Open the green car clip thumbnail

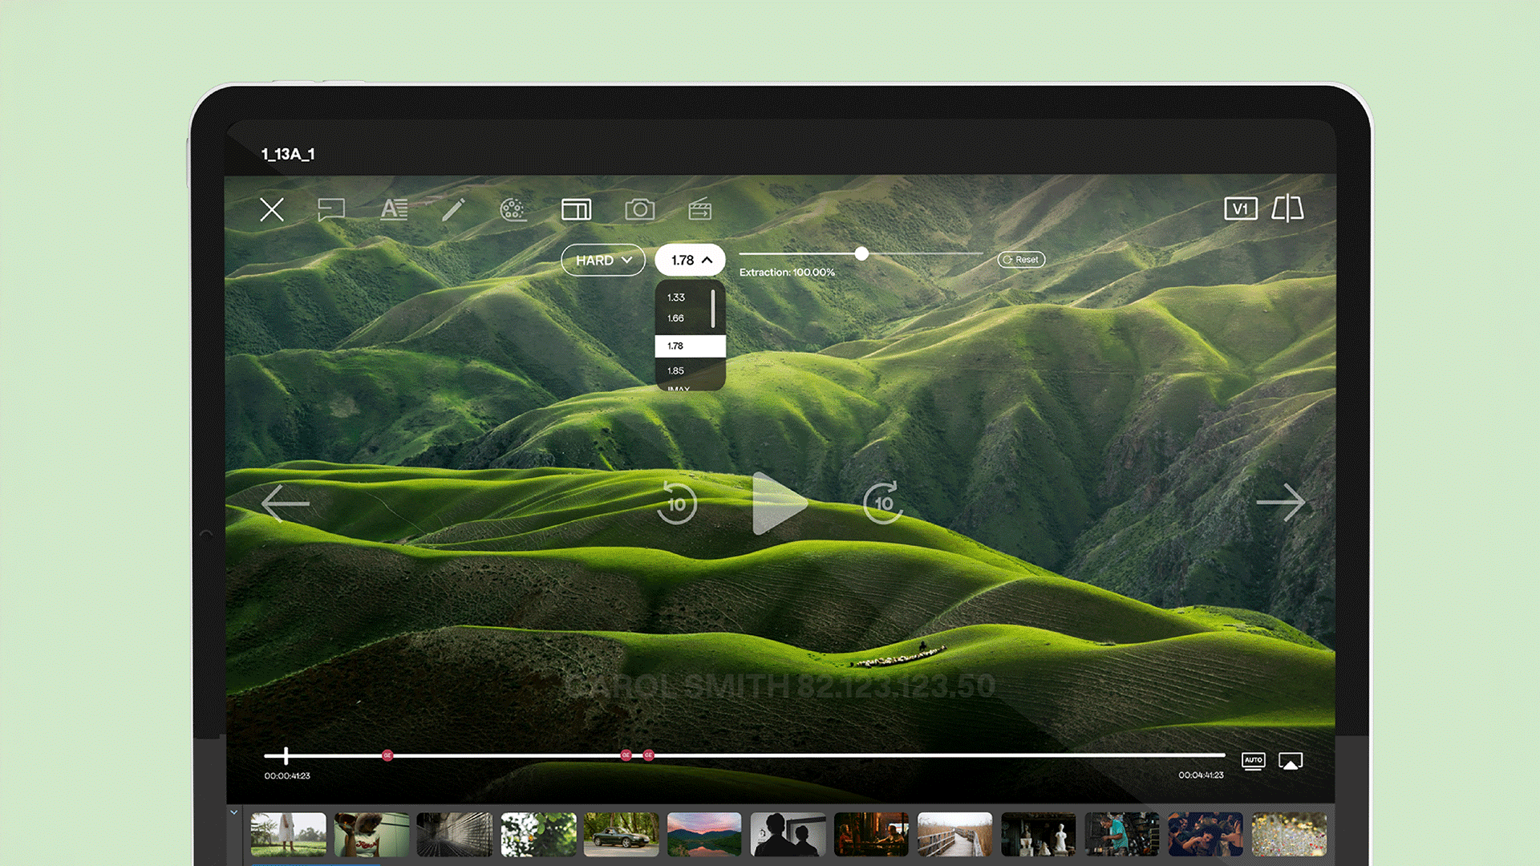621,834
